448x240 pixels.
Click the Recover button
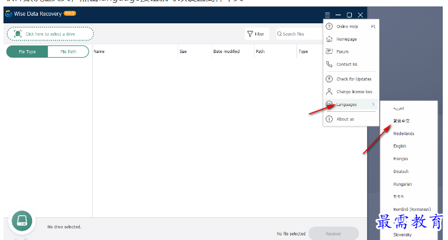pyautogui.click(x=333, y=234)
